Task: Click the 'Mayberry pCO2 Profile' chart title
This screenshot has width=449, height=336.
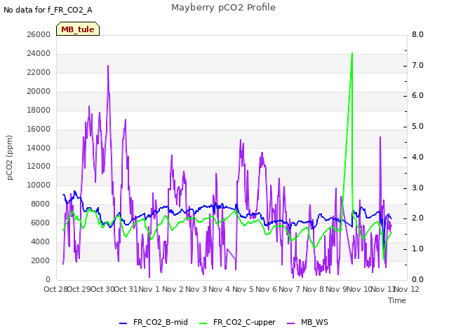Action: [x=223, y=8]
